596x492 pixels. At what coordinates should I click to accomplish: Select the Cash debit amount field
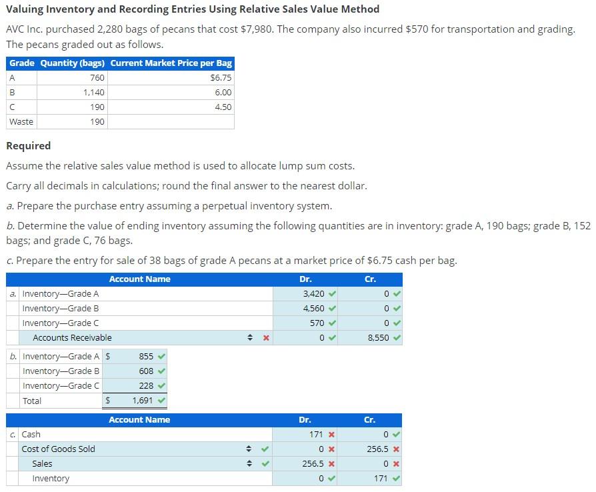[313, 433]
